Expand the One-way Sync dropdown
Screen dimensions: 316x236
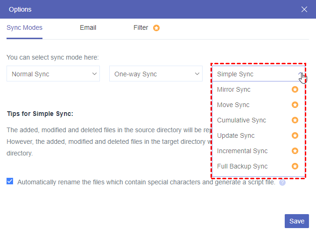pos(156,74)
